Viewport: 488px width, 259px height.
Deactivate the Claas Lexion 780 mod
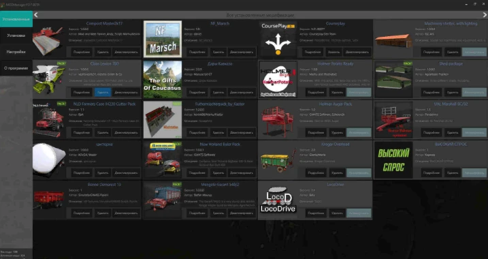126,92
